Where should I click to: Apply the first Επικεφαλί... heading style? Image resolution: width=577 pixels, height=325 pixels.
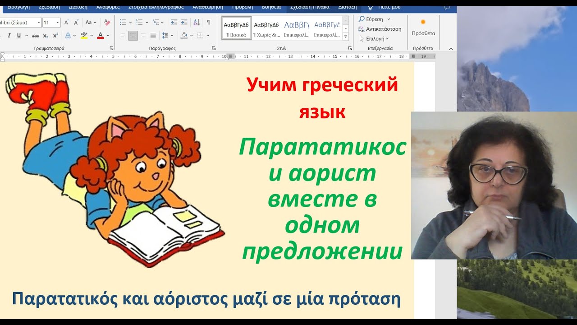[x=297, y=28]
